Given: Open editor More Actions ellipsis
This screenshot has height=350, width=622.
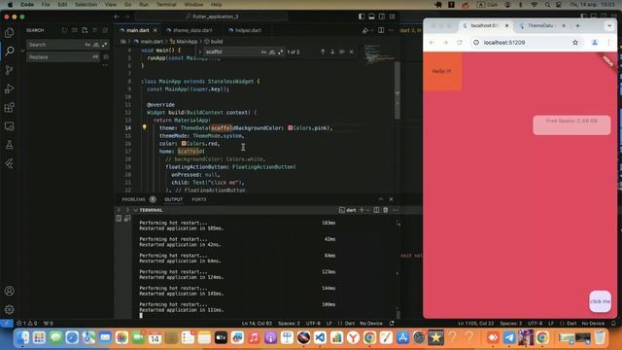Looking at the screenshot, I should pyautogui.click(x=391, y=30).
